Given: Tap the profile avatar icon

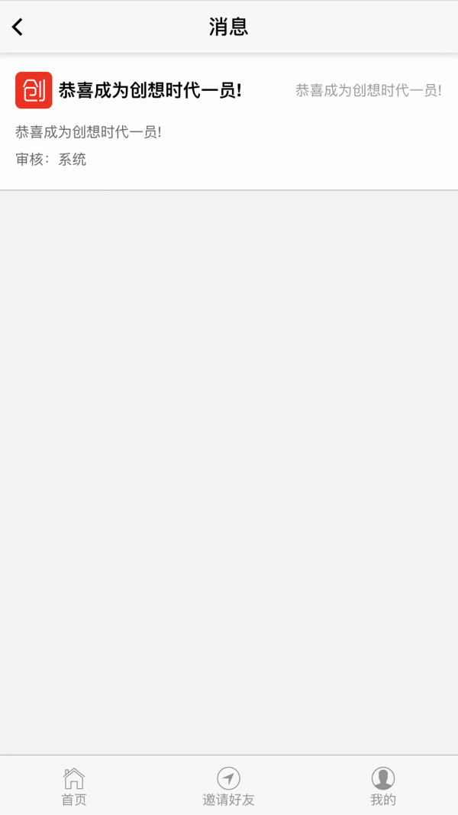Looking at the screenshot, I should point(383,778).
